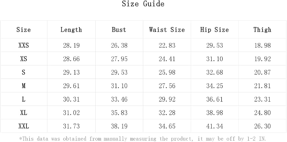Click the XS thigh value 19.92

[x=263, y=59]
